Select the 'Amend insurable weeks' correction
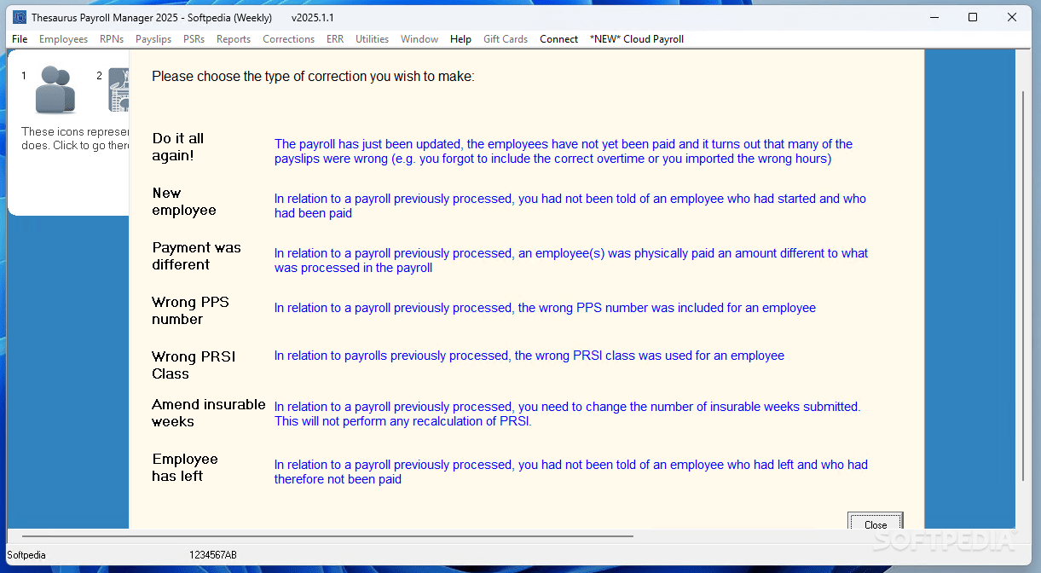Screen dimensions: 1041x573 point(208,413)
